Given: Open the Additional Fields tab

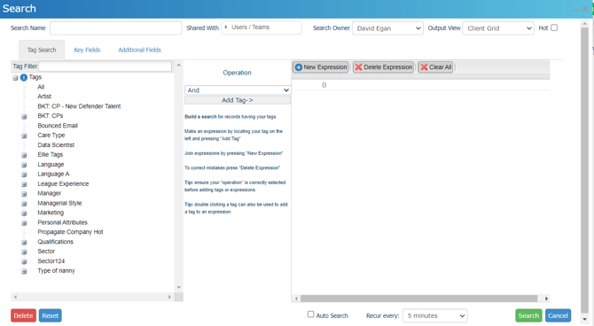Looking at the screenshot, I should [139, 50].
